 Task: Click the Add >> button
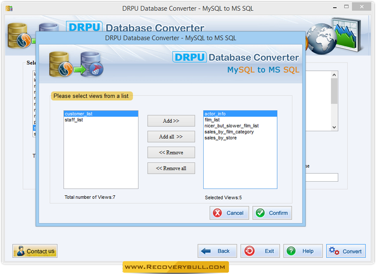click(x=171, y=121)
